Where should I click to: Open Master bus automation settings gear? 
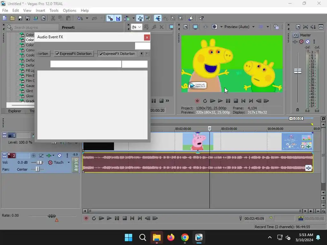[301, 42]
